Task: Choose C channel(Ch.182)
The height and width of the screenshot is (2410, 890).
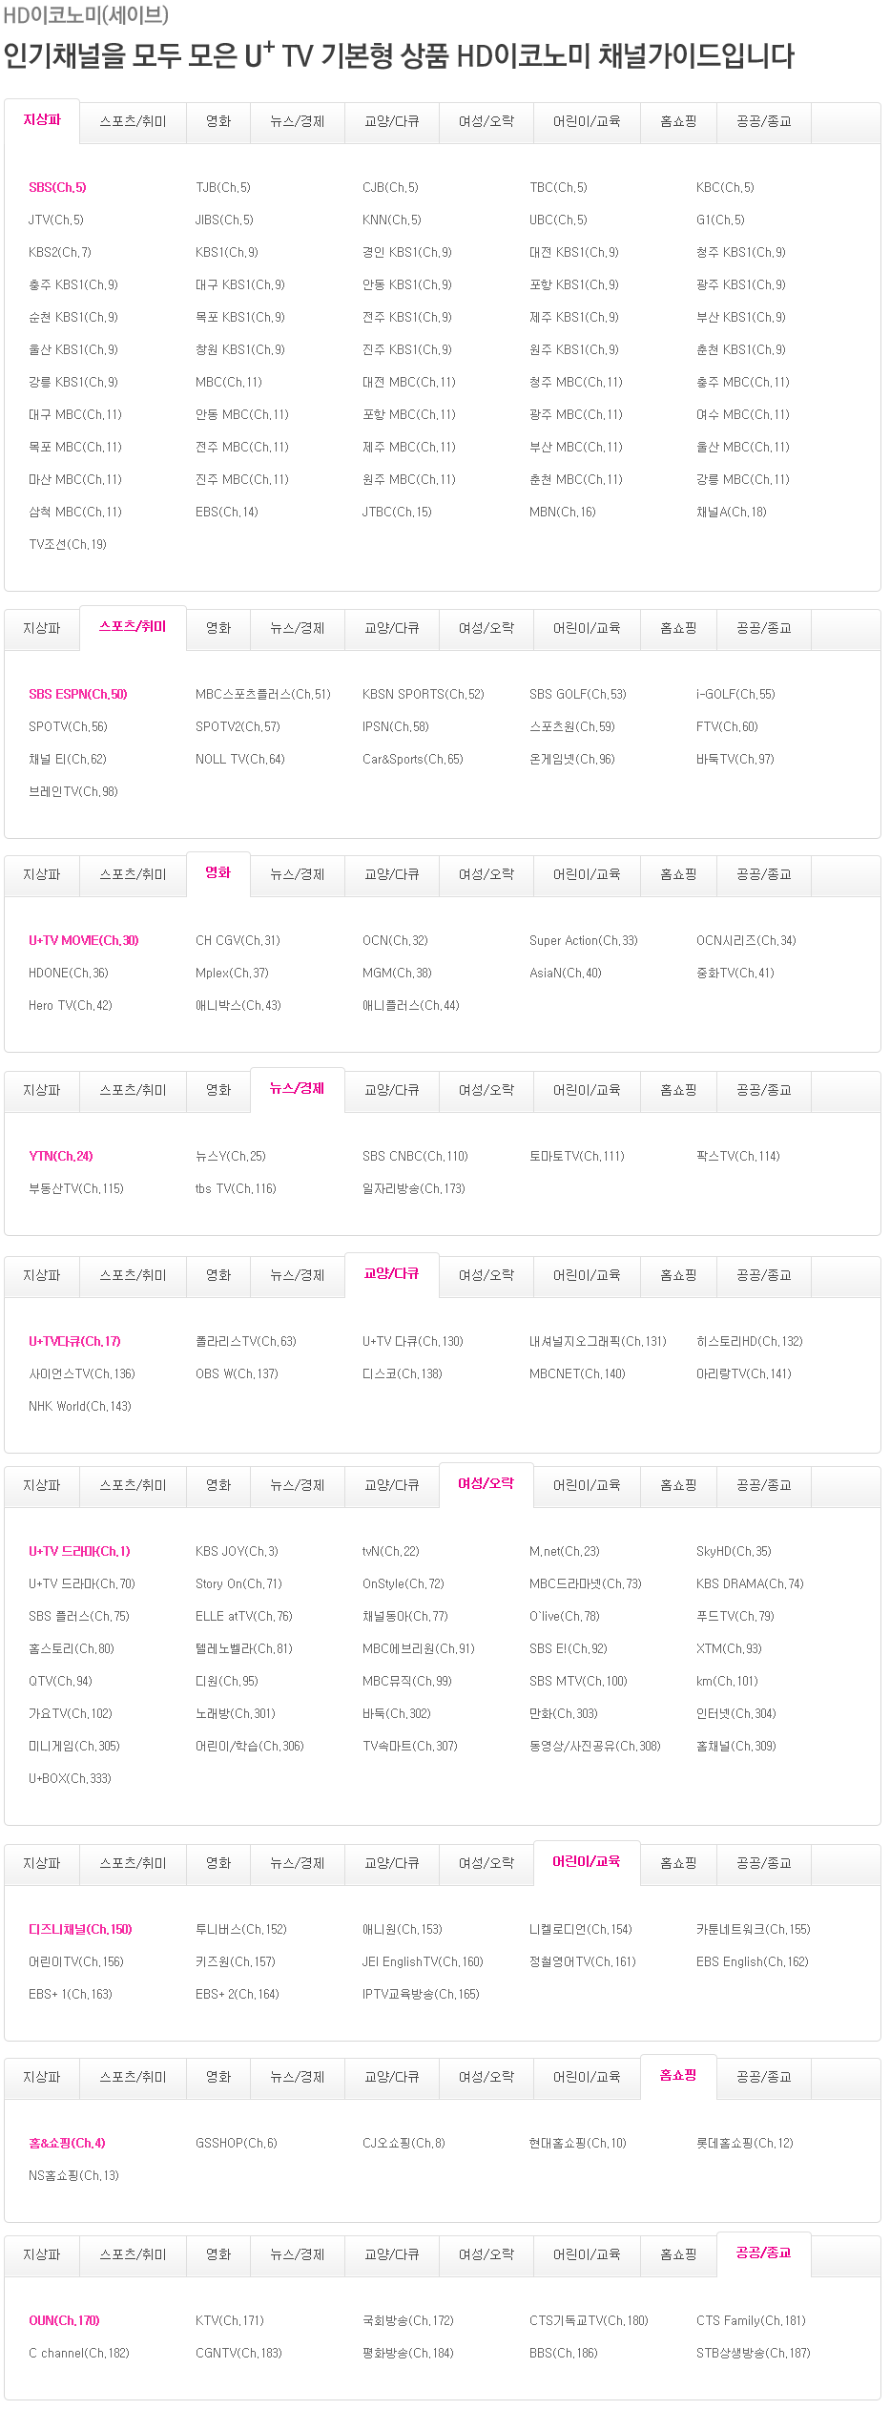Action: (79, 2354)
